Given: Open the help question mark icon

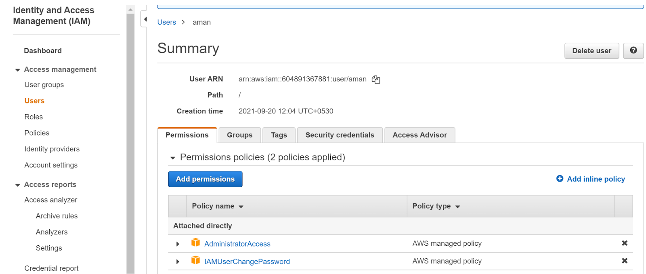Looking at the screenshot, I should tap(633, 50).
